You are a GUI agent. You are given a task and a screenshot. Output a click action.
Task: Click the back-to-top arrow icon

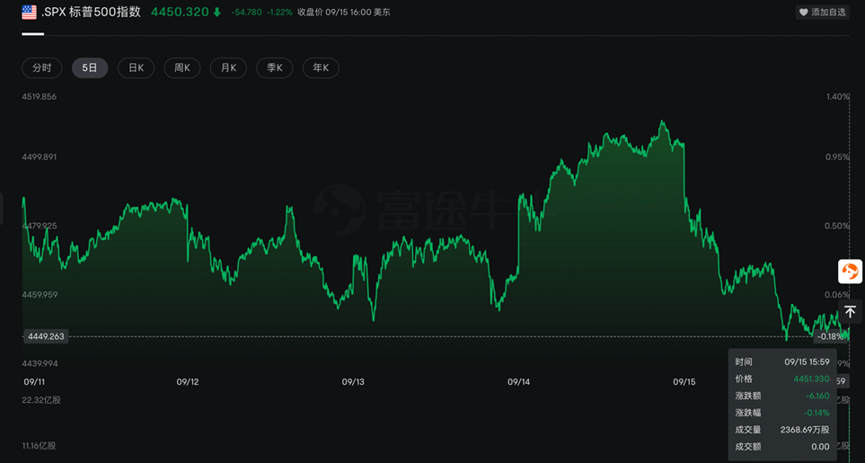850,312
